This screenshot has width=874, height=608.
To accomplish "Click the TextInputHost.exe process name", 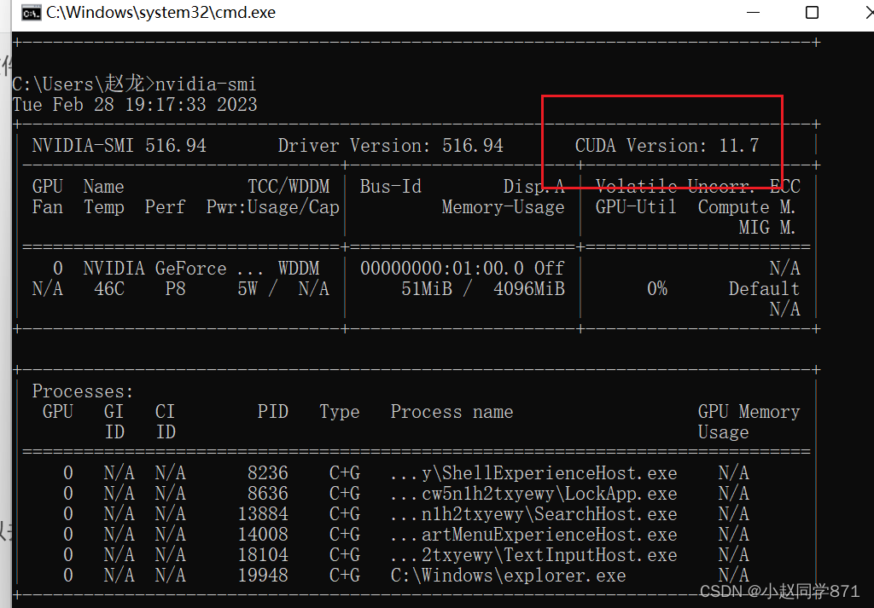I will 534,555.
